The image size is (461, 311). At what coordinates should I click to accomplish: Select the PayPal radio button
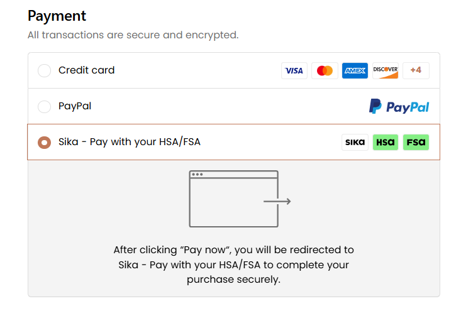[x=45, y=106]
